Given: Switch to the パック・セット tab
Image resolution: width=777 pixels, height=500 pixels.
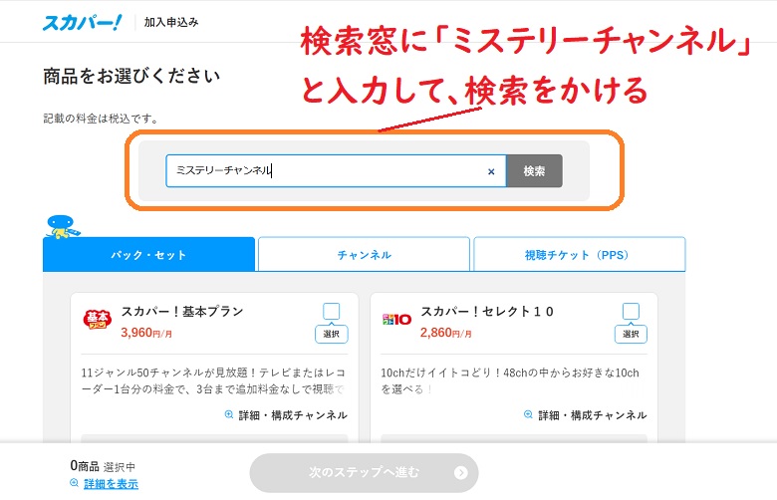Looking at the screenshot, I should pos(148,255).
